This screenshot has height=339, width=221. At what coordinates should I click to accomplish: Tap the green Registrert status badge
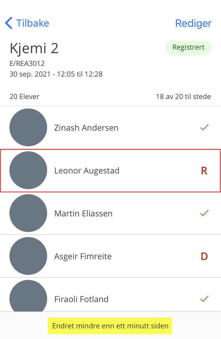pyautogui.click(x=189, y=48)
